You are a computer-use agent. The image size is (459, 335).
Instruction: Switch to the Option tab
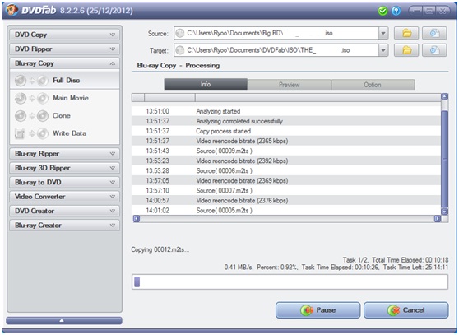pos(373,85)
